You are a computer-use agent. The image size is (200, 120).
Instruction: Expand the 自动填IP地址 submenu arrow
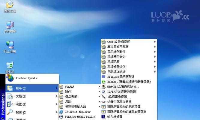pos(155,72)
